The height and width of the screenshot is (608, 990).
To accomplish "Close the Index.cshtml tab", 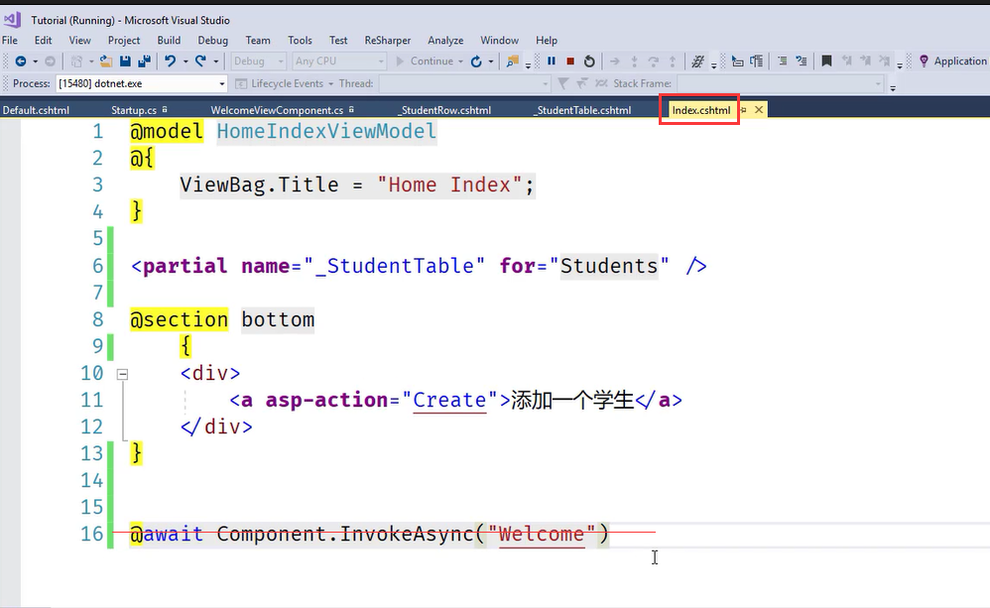I will coord(759,110).
